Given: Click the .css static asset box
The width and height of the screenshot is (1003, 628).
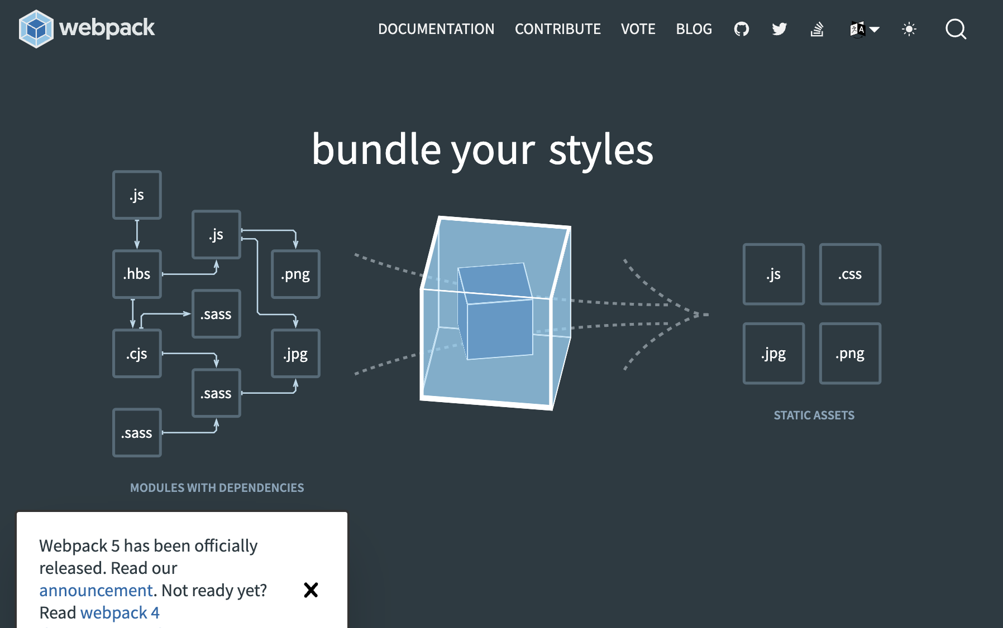Looking at the screenshot, I should click(850, 274).
